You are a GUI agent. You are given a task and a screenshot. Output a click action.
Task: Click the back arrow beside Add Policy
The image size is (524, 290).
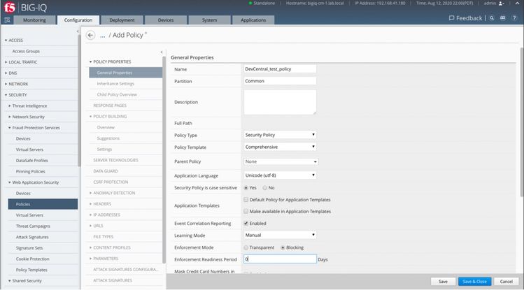pos(90,35)
